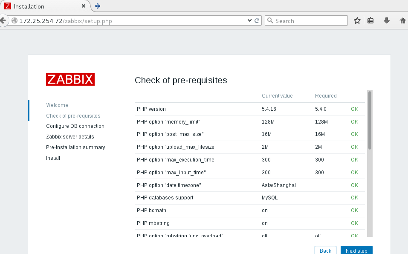
Task: Click PHP option "upload_max_filesize" label
Action: coord(177,147)
